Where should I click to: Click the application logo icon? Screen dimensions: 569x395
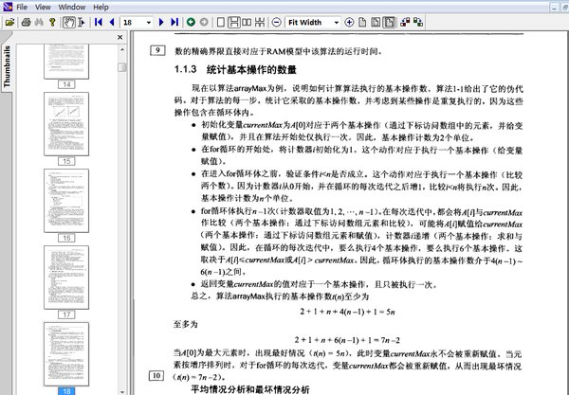coord(8,7)
